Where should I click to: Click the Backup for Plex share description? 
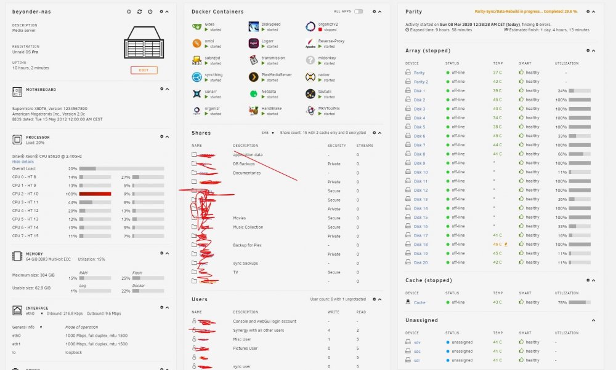tap(247, 245)
